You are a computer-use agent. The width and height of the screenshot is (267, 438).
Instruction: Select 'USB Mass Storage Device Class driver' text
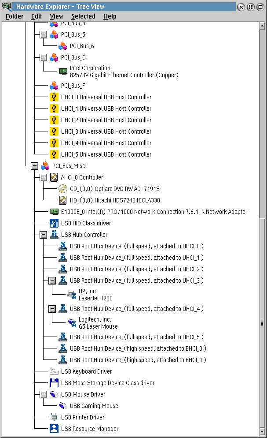(108, 383)
